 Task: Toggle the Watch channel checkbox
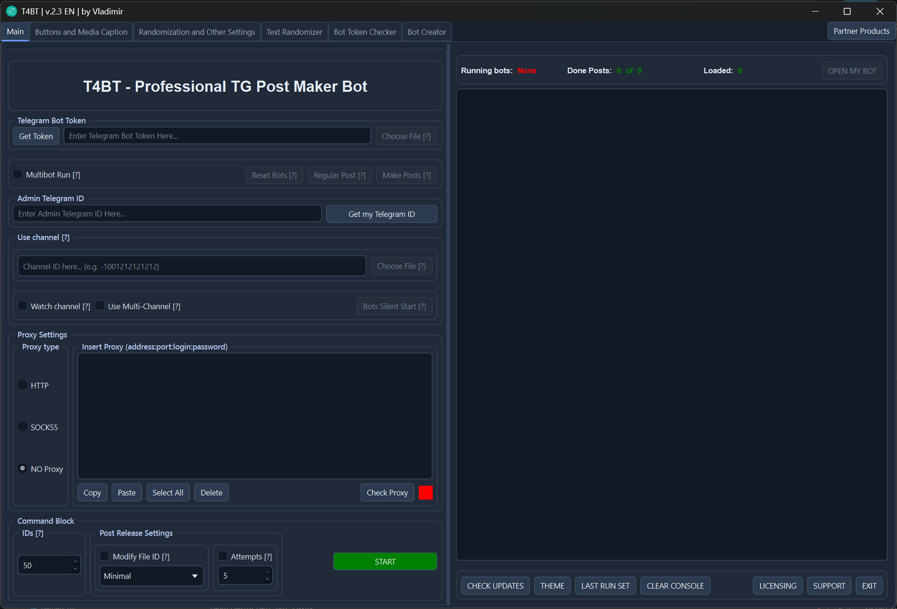(x=23, y=306)
